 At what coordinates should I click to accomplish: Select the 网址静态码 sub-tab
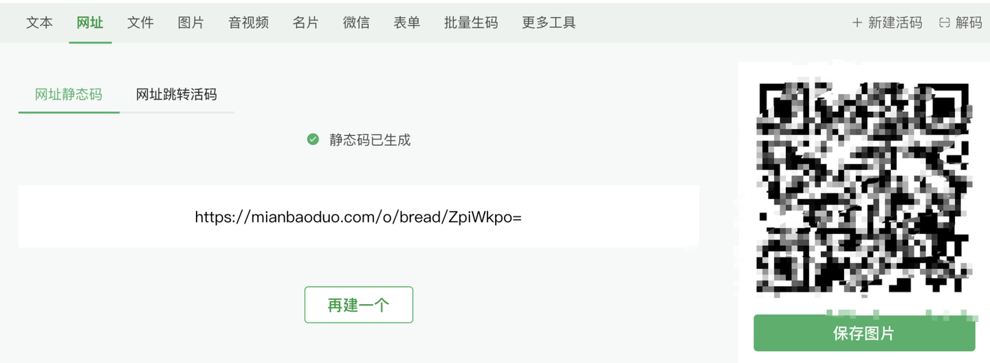(69, 94)
